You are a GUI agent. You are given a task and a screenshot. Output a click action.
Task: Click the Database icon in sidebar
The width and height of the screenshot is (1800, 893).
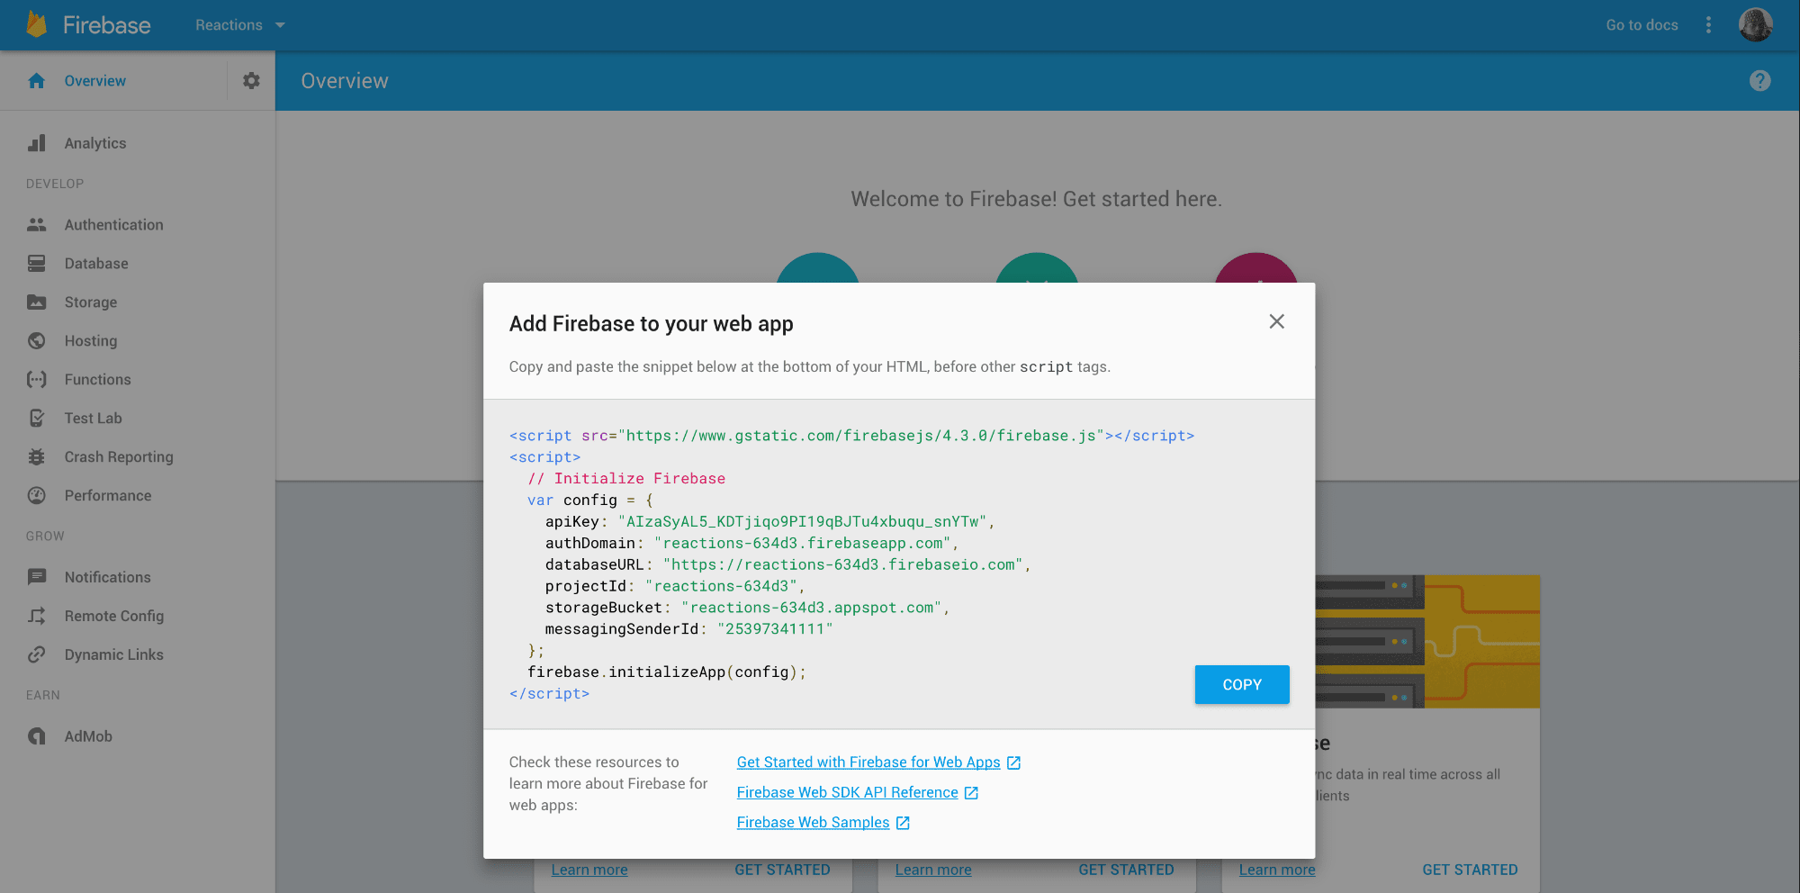[37, 264]
